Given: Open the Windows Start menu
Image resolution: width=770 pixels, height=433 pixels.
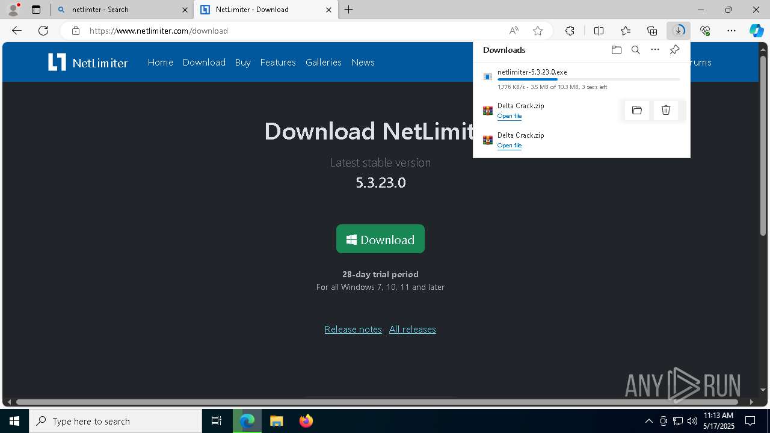Looking at the screenshot, I should [x=14, y=421].
